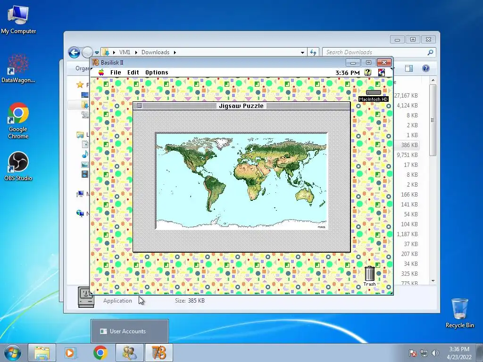Open the Application menu icon in Mac menu bar
483x362 pixels.
tap(381, 72)
